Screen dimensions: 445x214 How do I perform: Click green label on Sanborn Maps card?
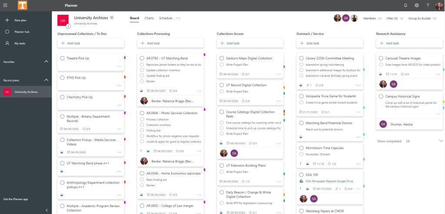pyautogui.click(x=284, y=66)
